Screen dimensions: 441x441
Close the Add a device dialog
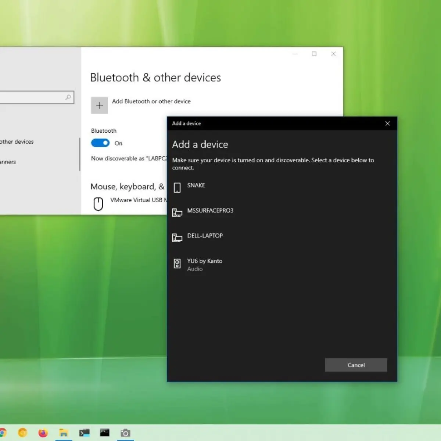pos(387,123)
